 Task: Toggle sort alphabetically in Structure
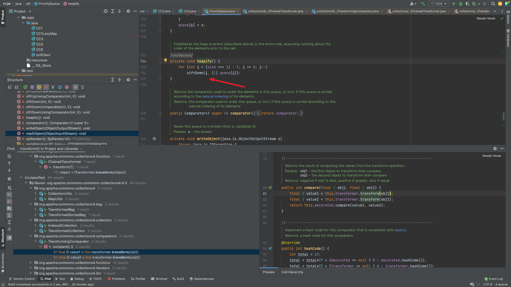17,87
